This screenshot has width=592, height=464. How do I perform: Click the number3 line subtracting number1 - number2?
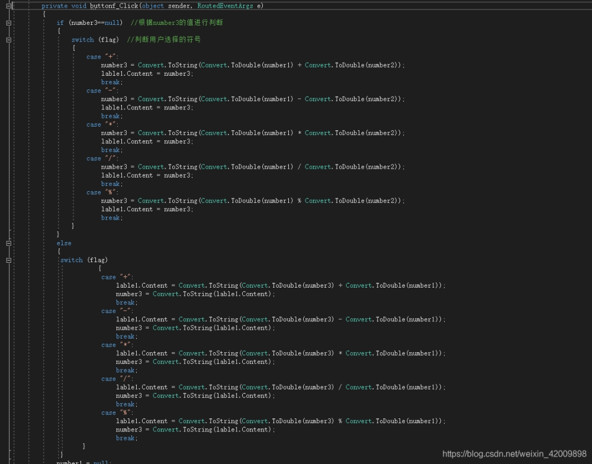pos(253,99)
